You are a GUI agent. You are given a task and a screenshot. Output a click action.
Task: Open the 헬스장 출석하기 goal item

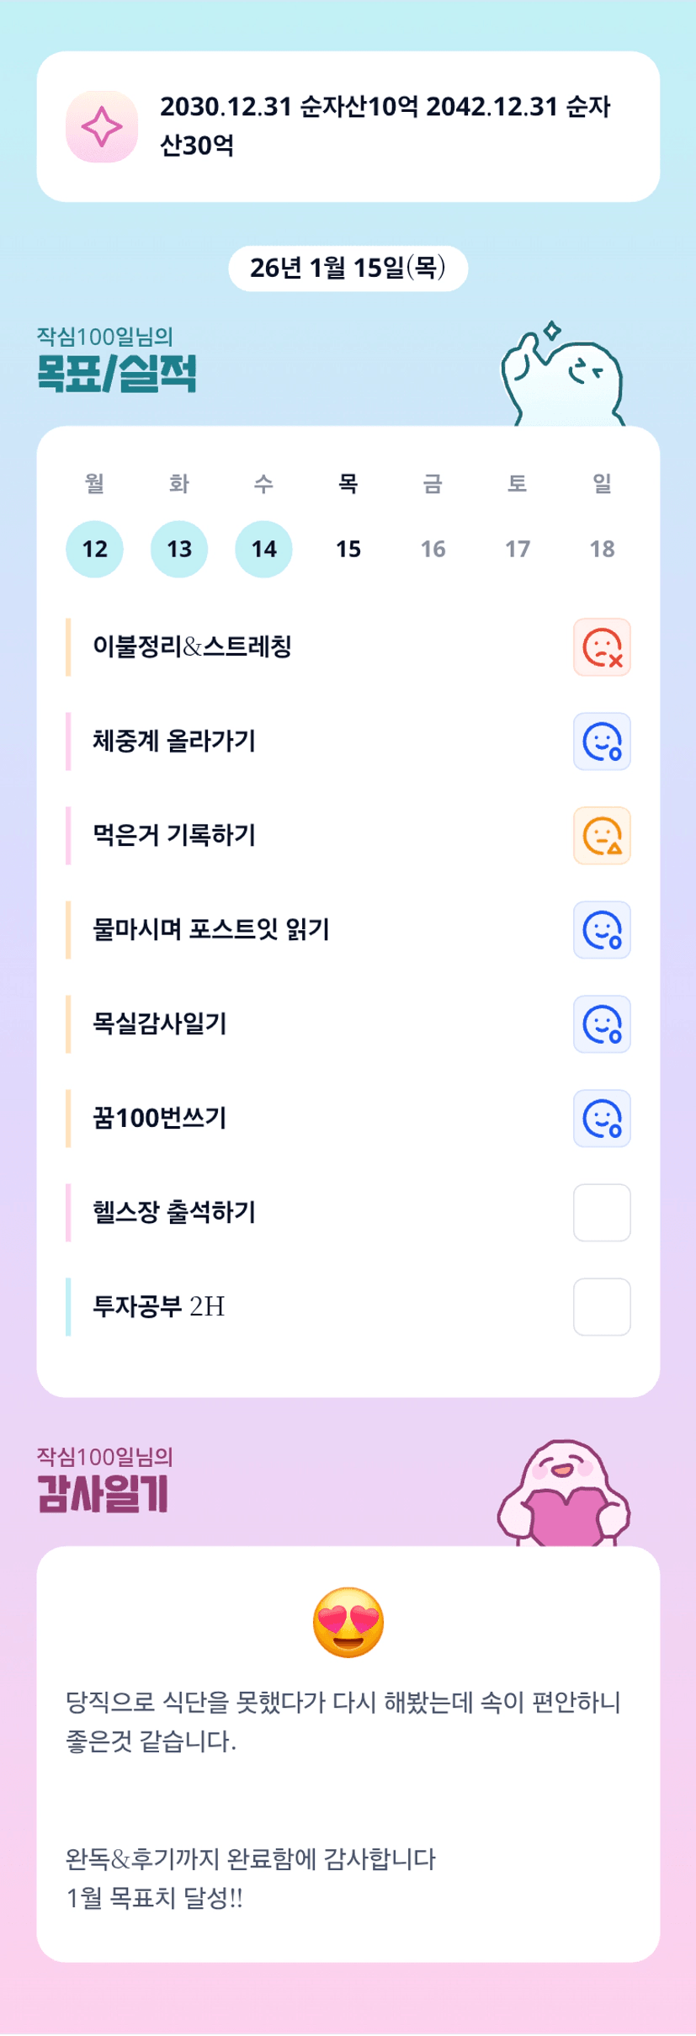[x=174, y=1212]
